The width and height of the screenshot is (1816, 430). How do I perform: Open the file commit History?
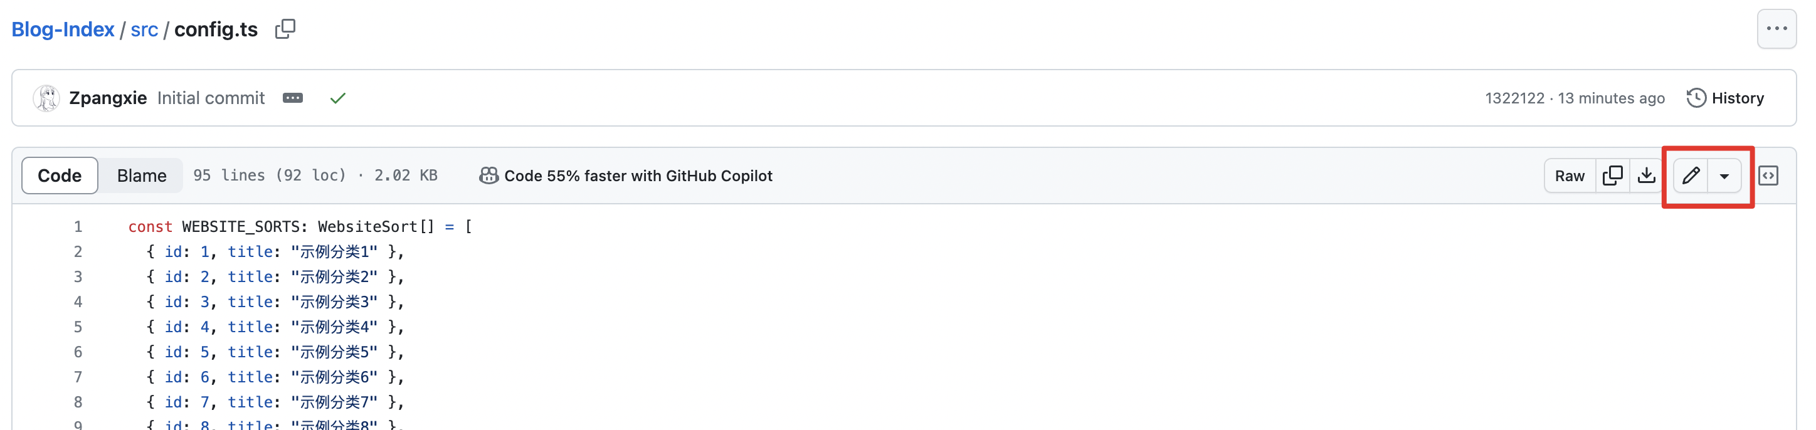1724,98
